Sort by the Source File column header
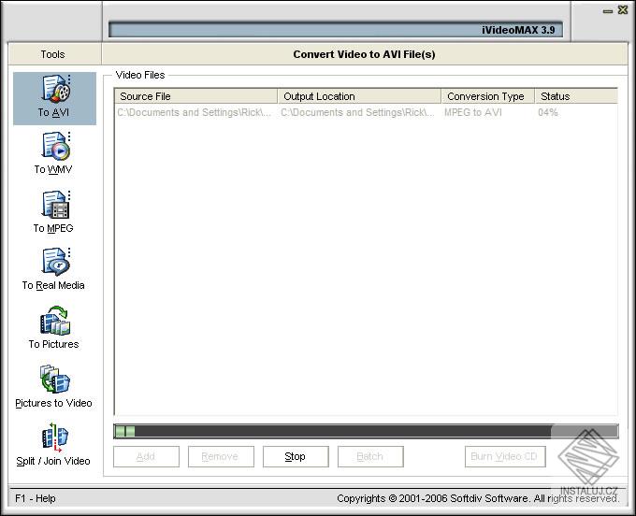Viewport: 636px width, 516px height. point(195,96)
